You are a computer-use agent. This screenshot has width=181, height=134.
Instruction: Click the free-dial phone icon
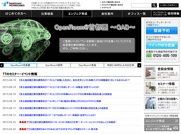pos(149,56)
